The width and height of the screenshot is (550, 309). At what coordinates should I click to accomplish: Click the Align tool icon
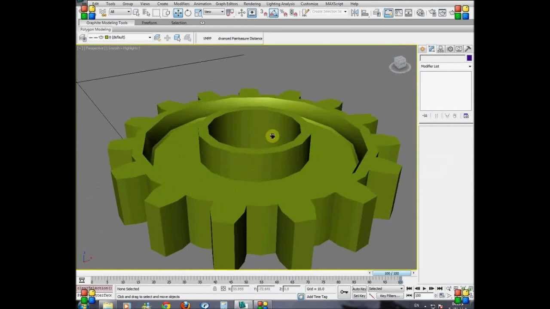pos(365,13)
